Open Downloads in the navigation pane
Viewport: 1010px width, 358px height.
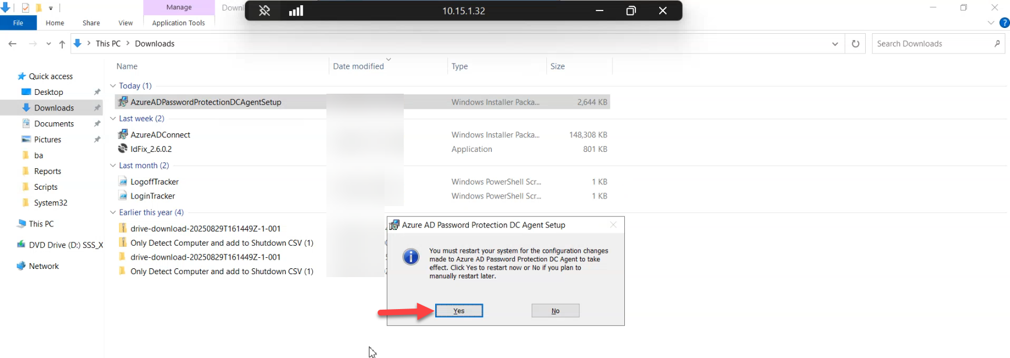click(54, 108)
